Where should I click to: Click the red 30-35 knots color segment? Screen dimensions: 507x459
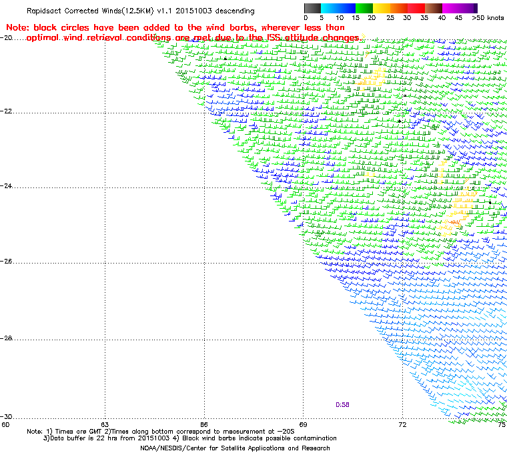pyautogui.click(x=416, y=8)
